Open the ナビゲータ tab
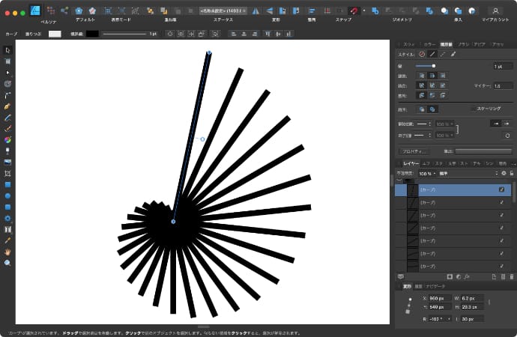 pyautogui.click(x=435, y=286)
